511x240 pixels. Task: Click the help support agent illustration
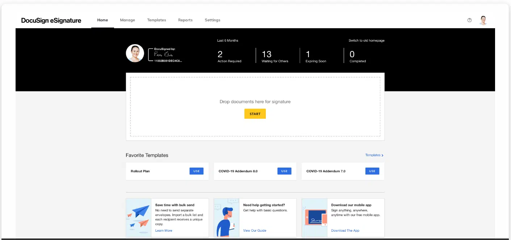click(x=226, y=218)
